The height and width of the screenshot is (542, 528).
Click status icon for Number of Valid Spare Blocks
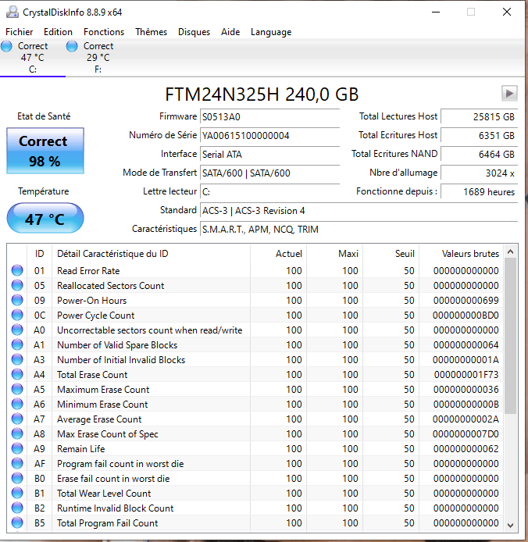point(17,344)
